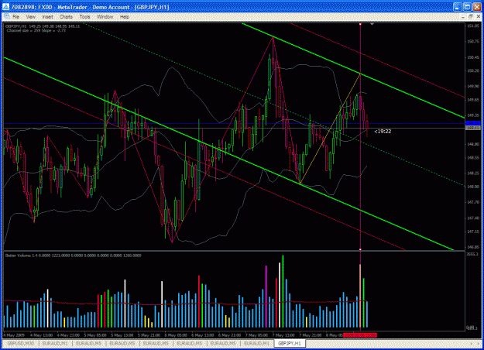Image resolution: width=484 pixels, height=350 pixels.
Task: Select the top handle of the vertical line
Action: click(360, 24)
